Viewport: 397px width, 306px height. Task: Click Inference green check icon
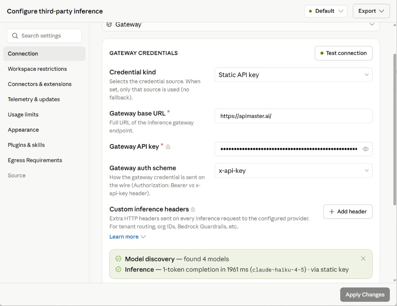(x=118, y=269)
